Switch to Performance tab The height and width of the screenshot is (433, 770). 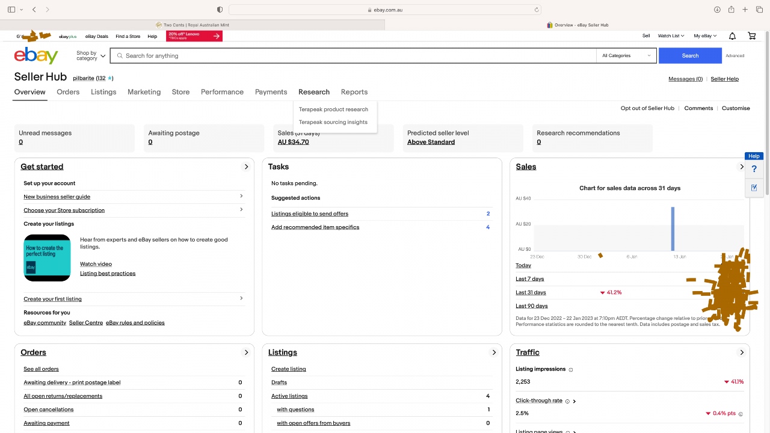coord(222,92)
